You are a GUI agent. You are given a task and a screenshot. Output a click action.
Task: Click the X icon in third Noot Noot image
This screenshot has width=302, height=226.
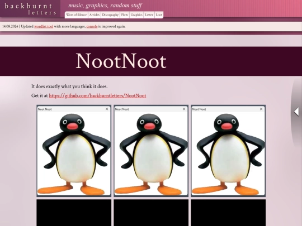[x=261, y=109]
